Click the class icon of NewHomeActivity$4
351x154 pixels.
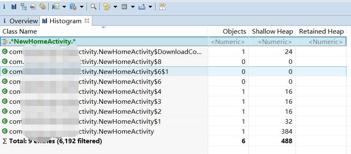(5, 91)
